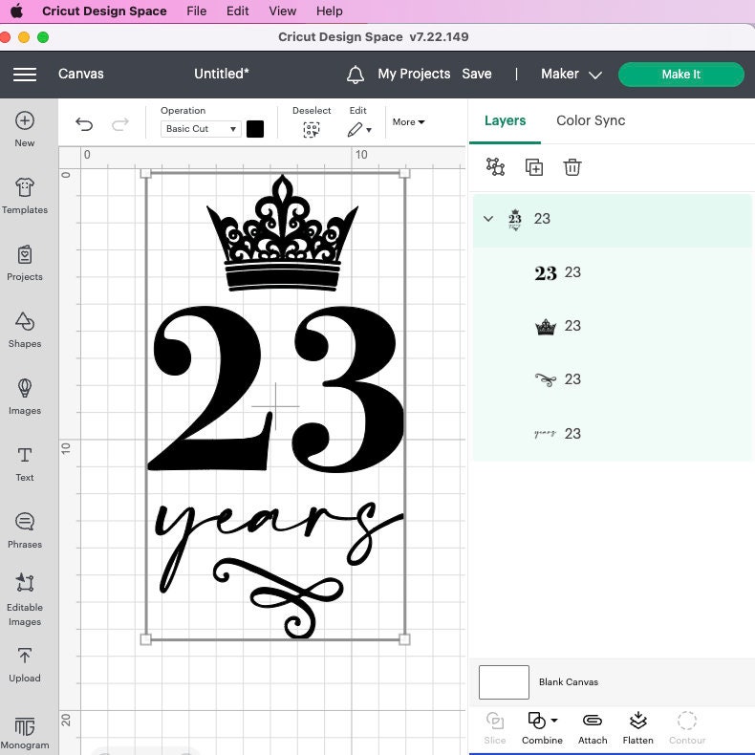Click the Untitled* project name

tap(222, 74)
